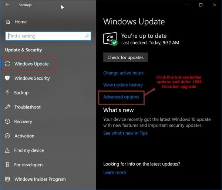
Task: Click the Home icon in sidebar
Action: (7, 22)
